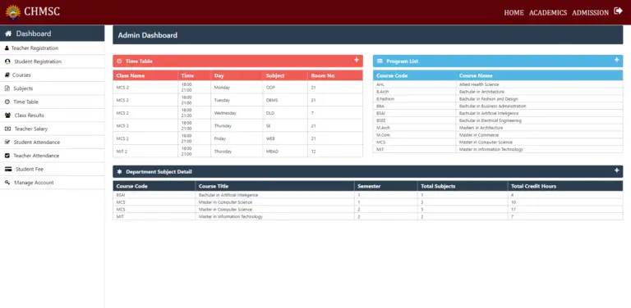Click the CHMSC brand title text
The width and height of the screenshot is (631, 308).
pyautogui.click(x=42, y=11)
